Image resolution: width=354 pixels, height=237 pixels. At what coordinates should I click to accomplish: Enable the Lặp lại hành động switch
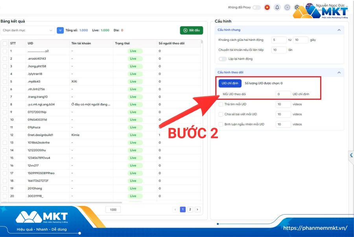tap(222, 59)
